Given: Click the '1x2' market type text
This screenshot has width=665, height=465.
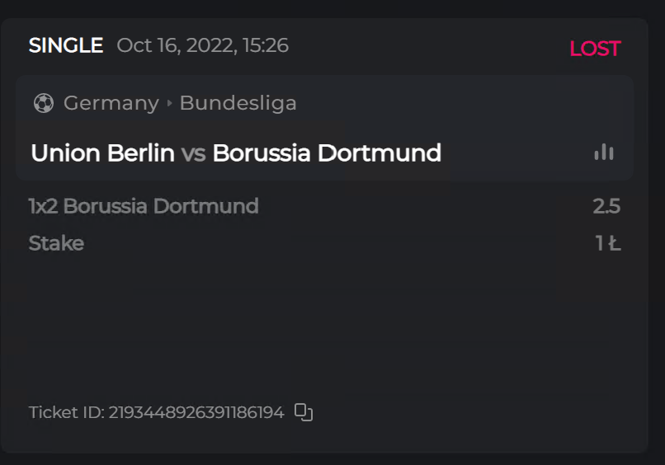Looking at the screenshot, I should [43, 206].
